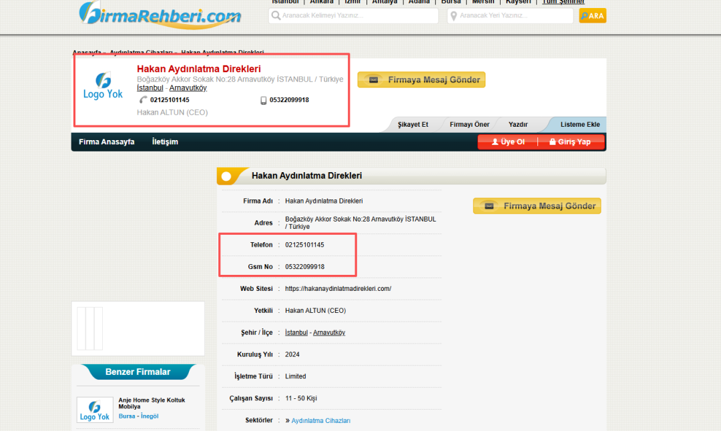Screen dimensions: 721x431
Task: Click the hakanaydinlatmadirekleri.com website URL
Action: click(x=338, y=289)
